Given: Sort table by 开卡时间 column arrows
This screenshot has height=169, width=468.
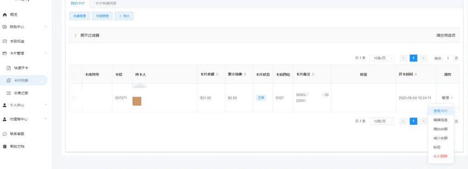Looking at the screenshot, I should 416,74.
